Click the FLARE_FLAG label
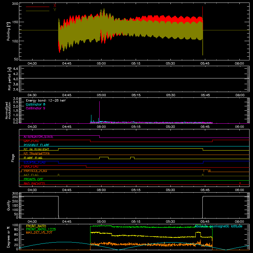Viewport: 253px width, 253px height. click(x=33, y=158)
